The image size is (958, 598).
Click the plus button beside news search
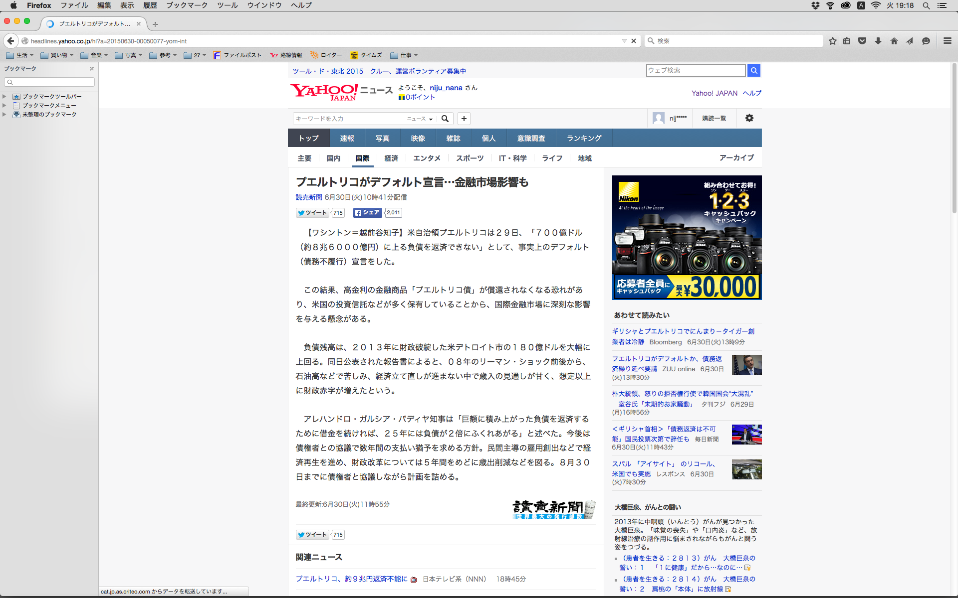464,119
